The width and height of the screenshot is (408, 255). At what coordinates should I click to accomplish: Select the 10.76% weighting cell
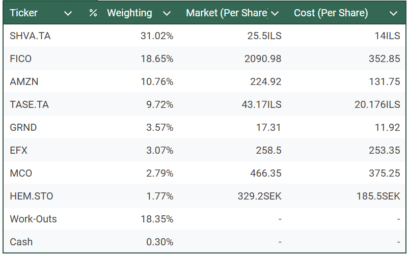(x=157, y=81)
